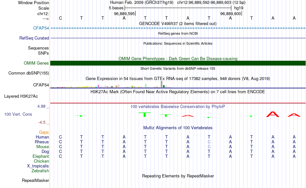Click the Scale track label
This screenshot has height=188, width=306.
coord(43,8)
